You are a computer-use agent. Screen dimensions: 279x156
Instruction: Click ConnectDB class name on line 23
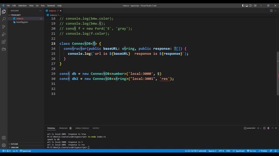click(82, 43)
